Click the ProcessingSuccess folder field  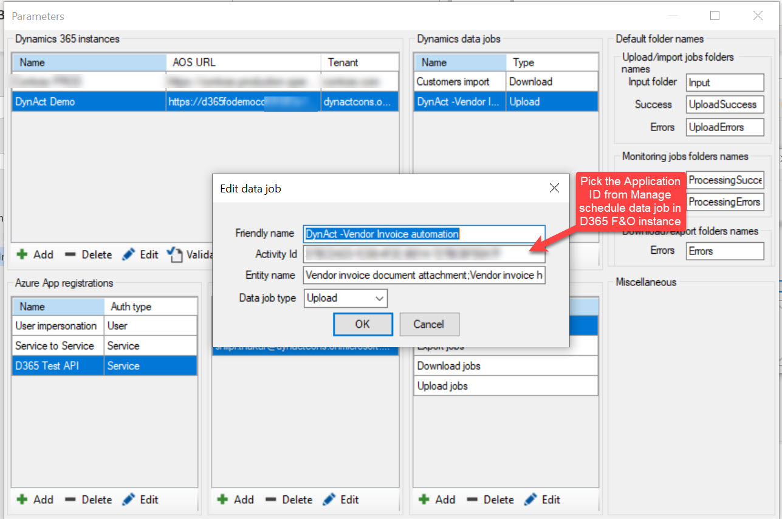pos(725,180)
